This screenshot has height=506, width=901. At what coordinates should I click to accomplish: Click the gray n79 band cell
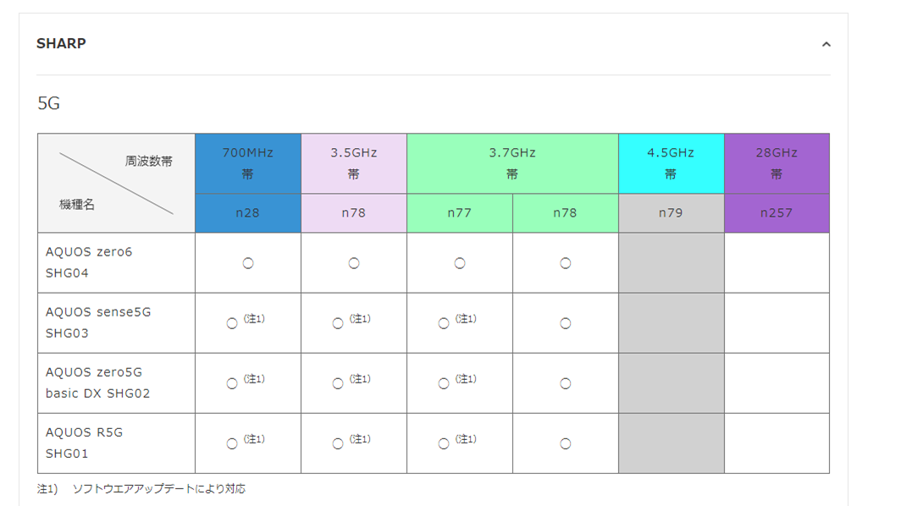pyautogui.click(x=672, y=213)
